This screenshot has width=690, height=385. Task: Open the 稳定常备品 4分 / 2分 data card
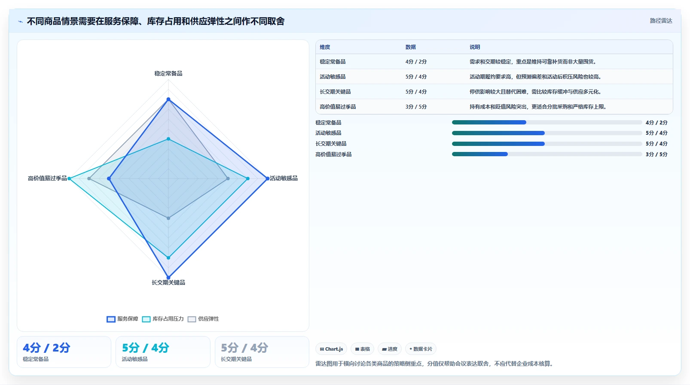click(64, 352)
